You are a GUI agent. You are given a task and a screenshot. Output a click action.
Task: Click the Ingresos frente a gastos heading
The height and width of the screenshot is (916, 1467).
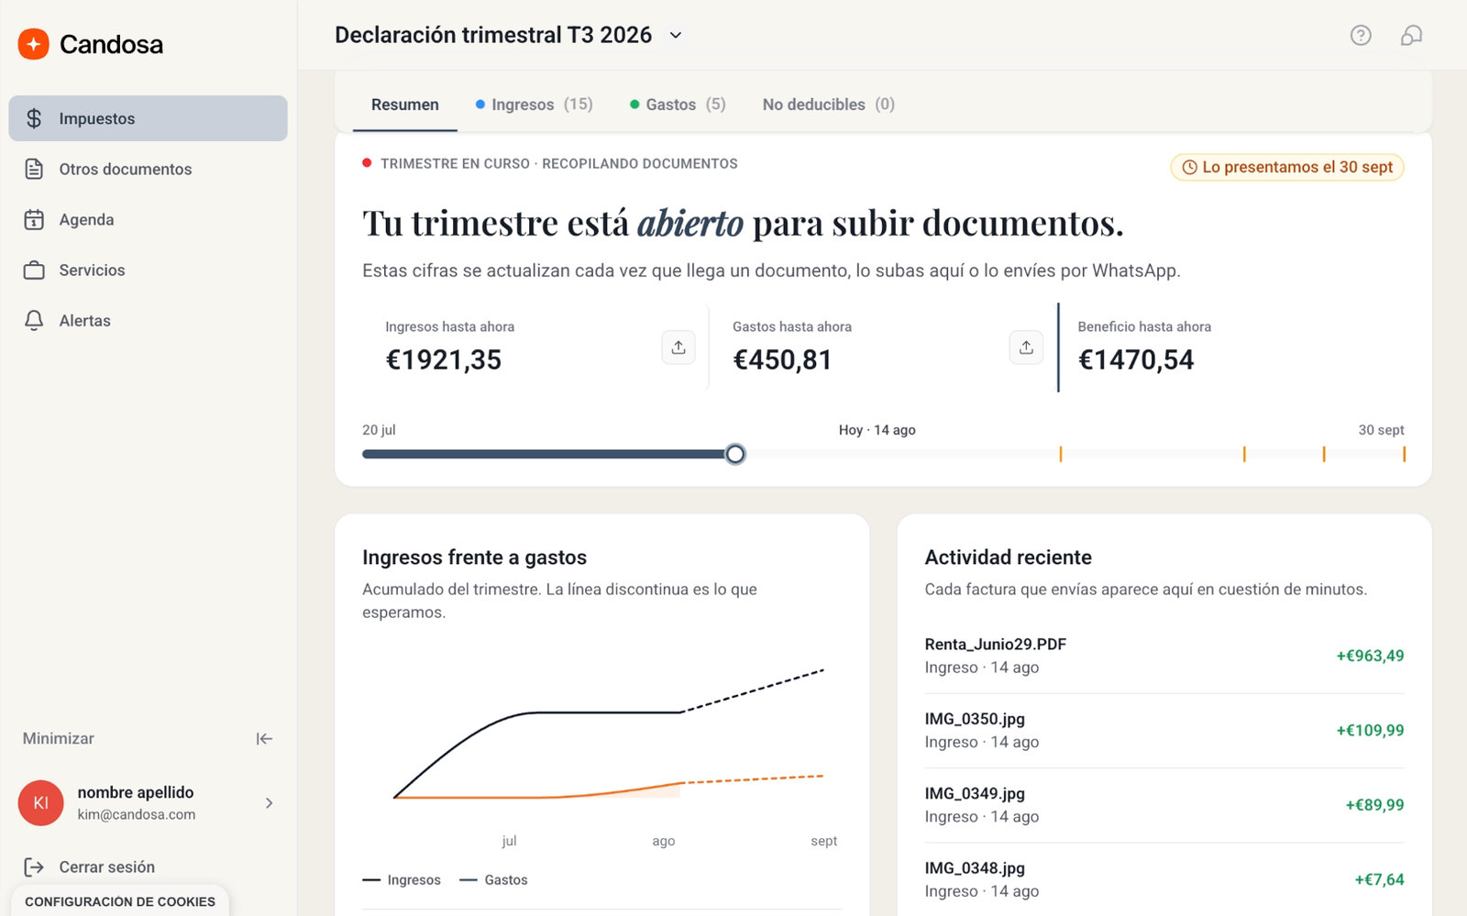[474, 557]
